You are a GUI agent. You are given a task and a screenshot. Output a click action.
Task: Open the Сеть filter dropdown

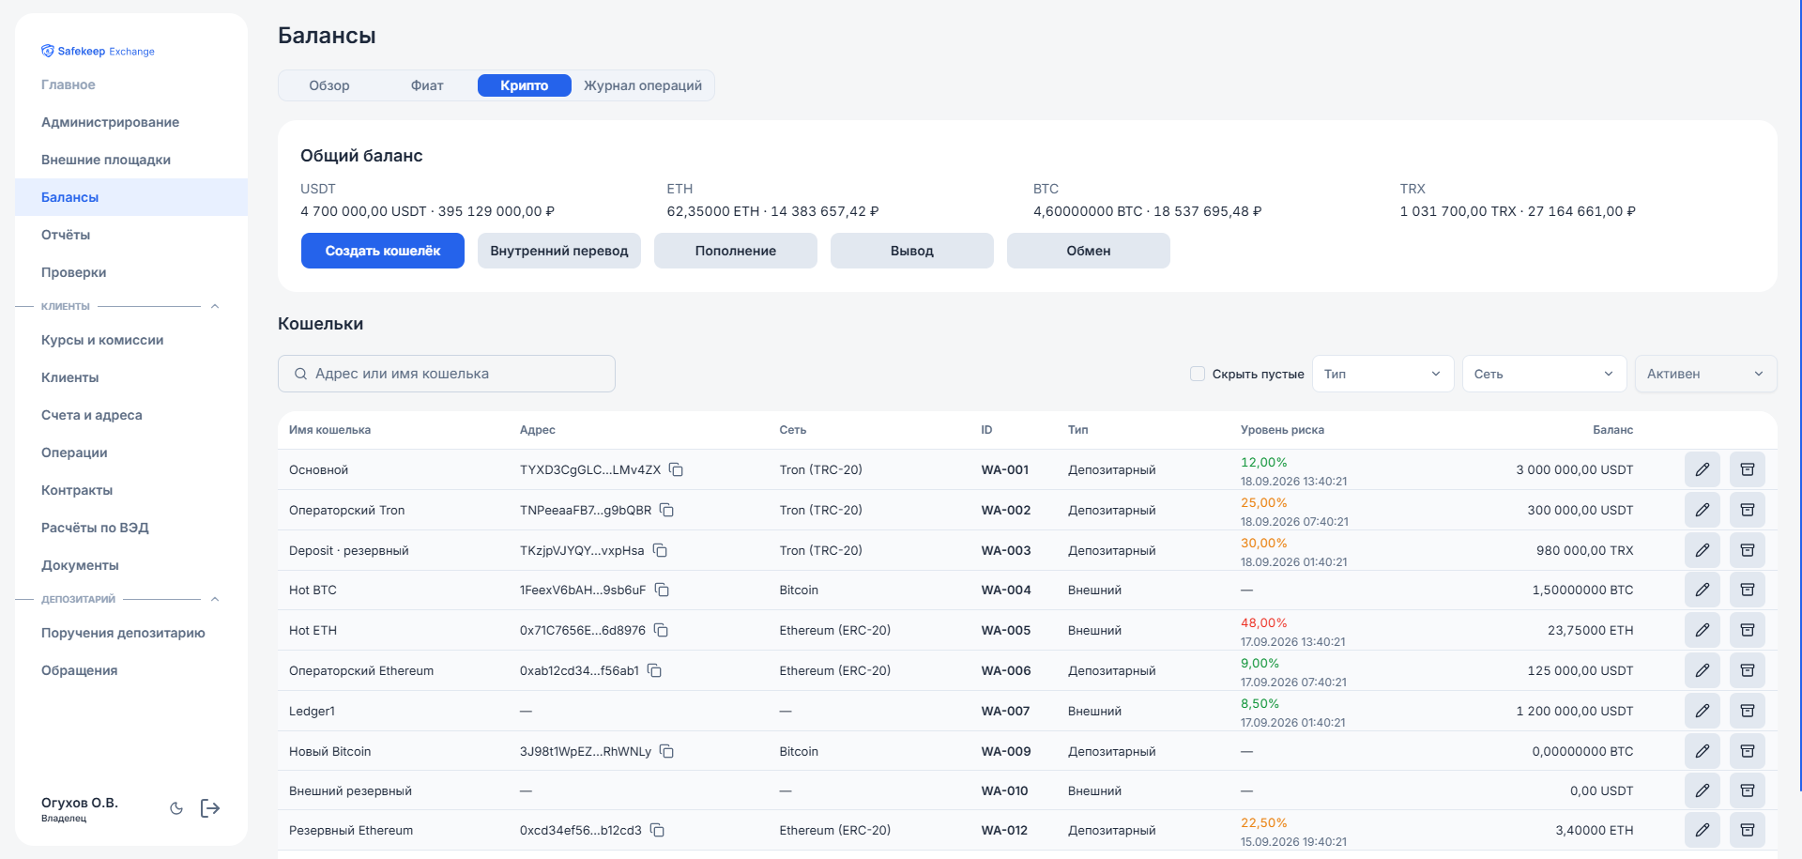pos(1544,374)
